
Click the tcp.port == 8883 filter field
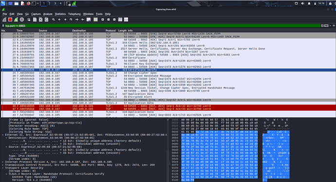click(163, 26)
